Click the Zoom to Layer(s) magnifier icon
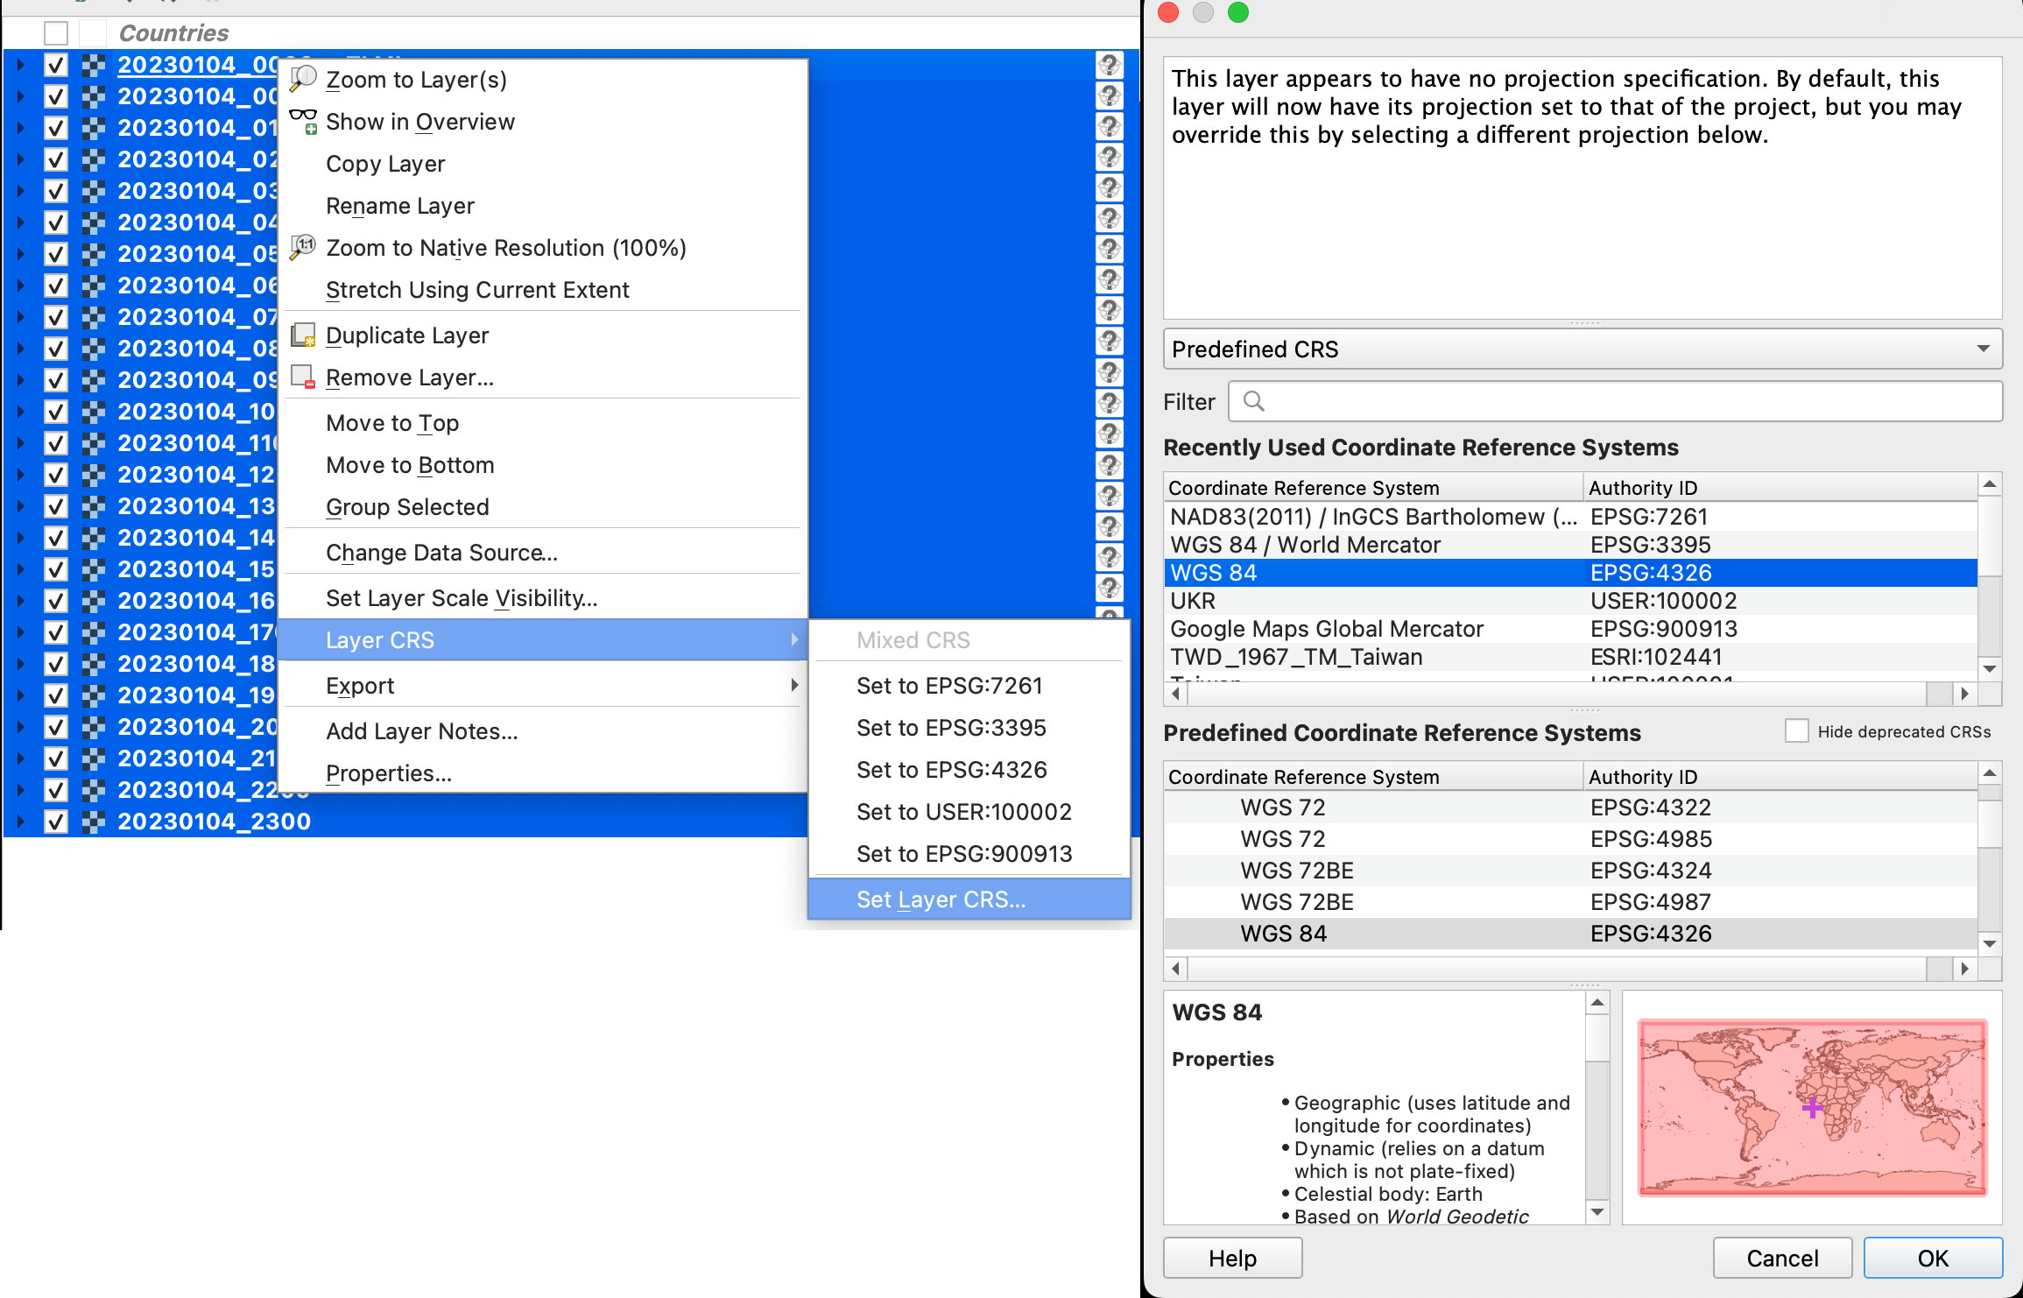This screenshot has width=2023, height=1298. [x=303, y=79]
